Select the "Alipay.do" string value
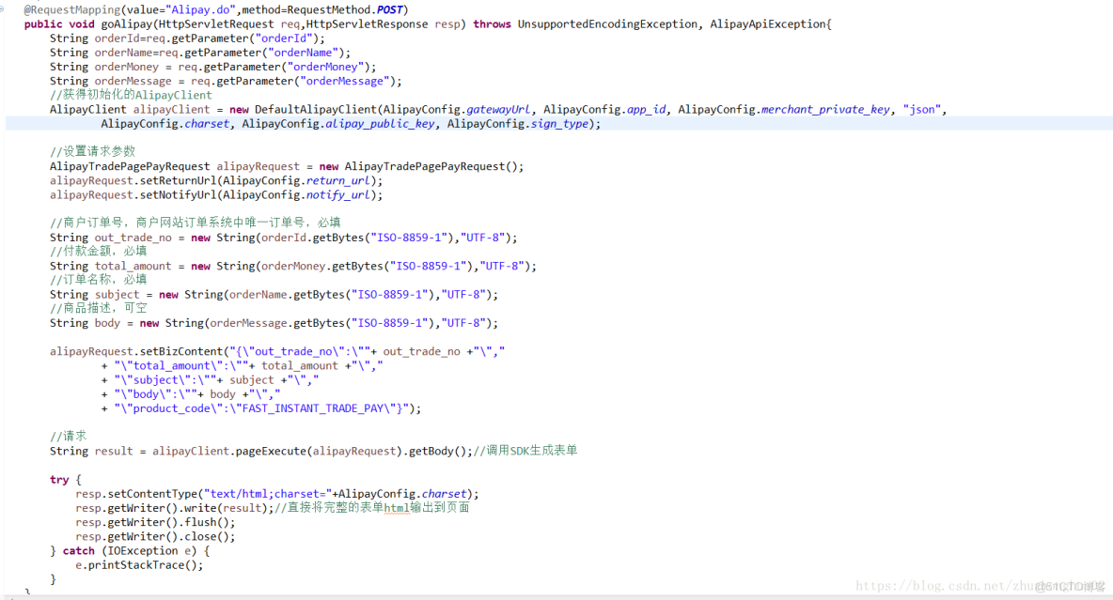1113x600 pixels. pos(197,9)
